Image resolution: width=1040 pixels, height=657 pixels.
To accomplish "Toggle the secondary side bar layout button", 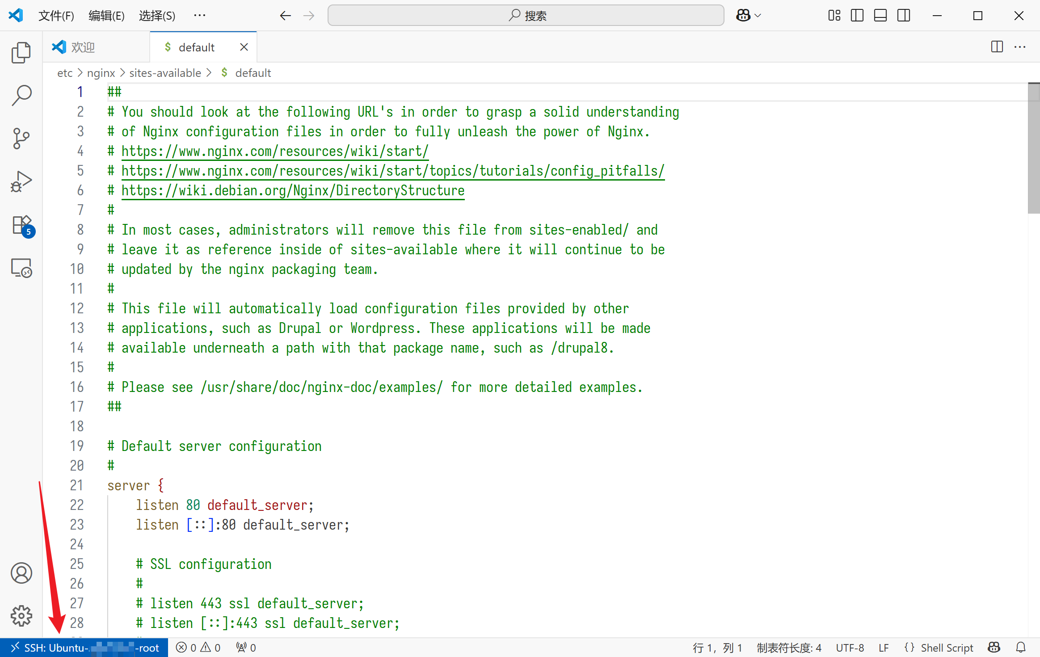I will [x=903, y=16].
